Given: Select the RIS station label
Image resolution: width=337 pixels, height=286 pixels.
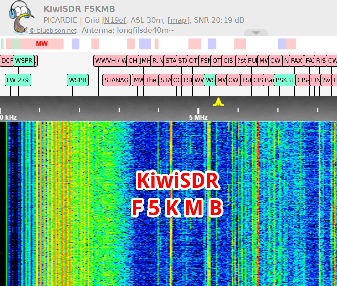Looking at the screenshot, I should (320, 61).
